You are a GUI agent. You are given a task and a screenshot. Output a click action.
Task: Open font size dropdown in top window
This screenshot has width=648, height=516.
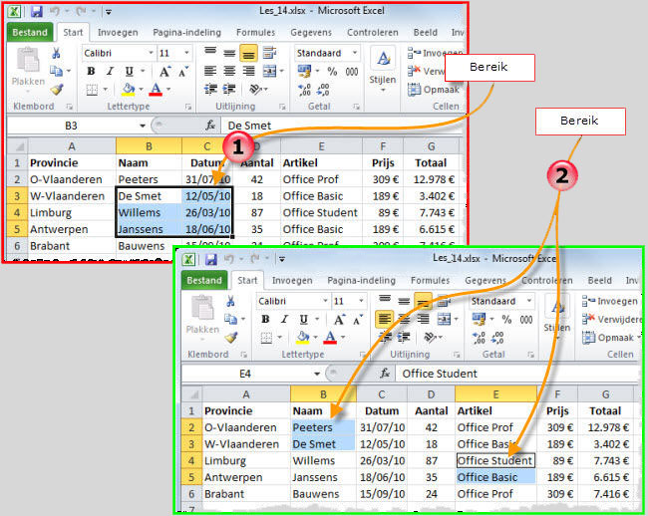click(186, 53)
